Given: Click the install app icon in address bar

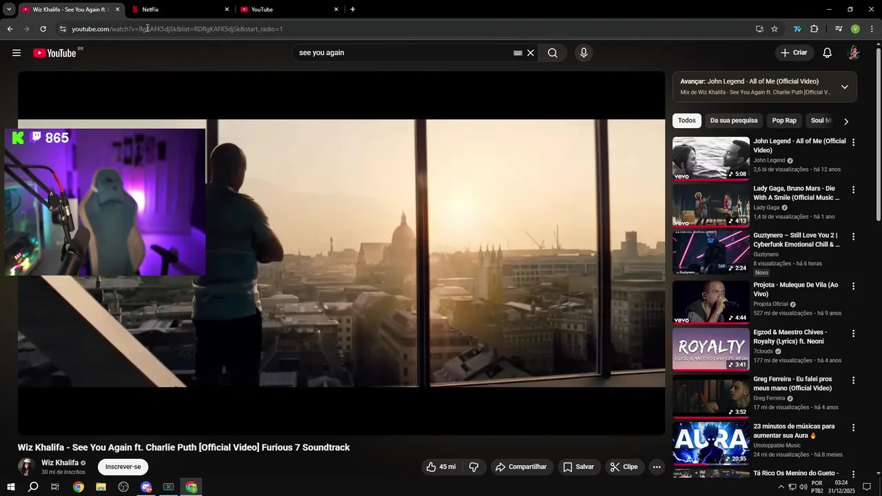Looking at the screenshot, I should (x=759, y=29).
